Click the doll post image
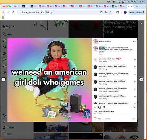This screenshot has height=140, width=147. [50, 80]
